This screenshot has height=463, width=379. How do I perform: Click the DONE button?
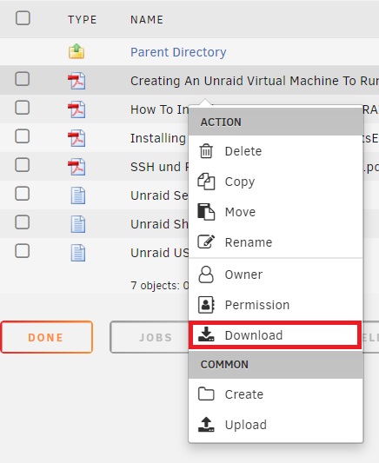point(47,337)
